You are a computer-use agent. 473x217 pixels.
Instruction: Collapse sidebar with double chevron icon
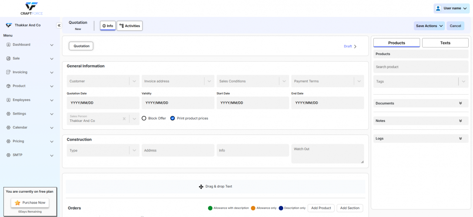point(59,26)
